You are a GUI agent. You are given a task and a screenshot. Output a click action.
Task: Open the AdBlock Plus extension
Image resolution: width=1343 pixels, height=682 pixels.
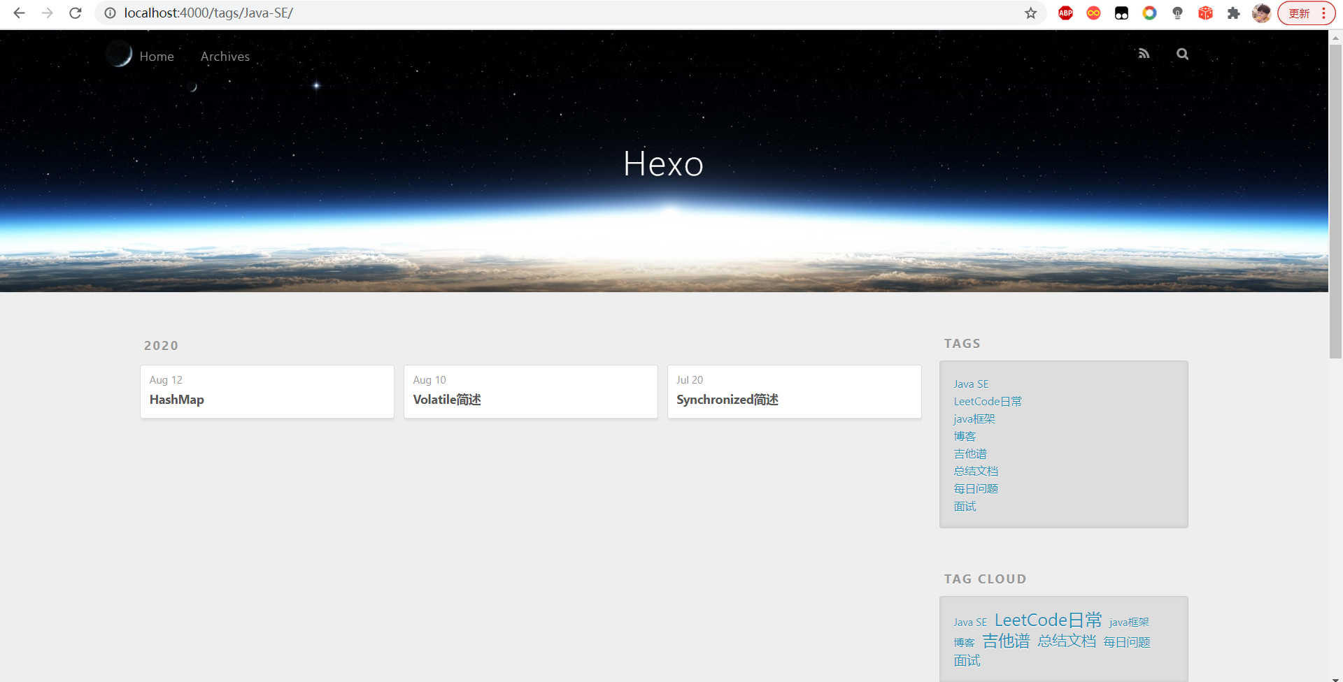pyautogui.click(x=1065, y=13)
